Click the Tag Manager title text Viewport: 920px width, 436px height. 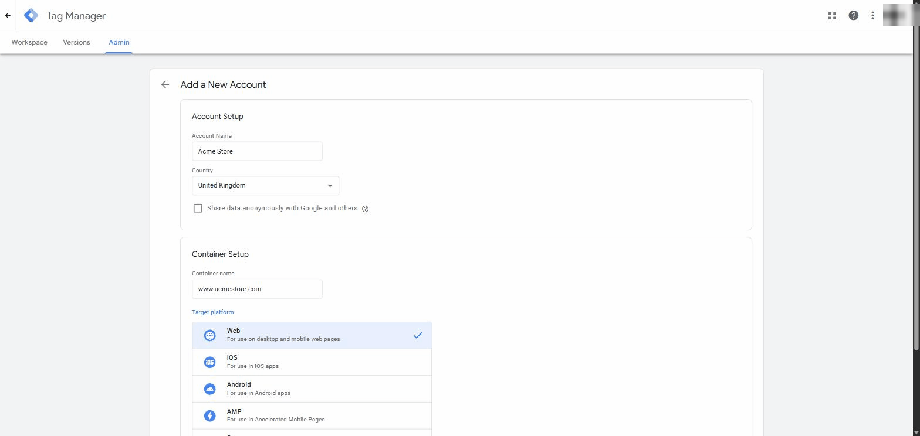point(76,16)
